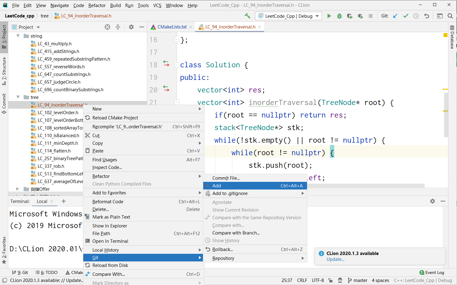Screen dimensions: 457x285
Task: Click the green Run button in toolbar
Action: pyautogui.click(x=329, y=16)
